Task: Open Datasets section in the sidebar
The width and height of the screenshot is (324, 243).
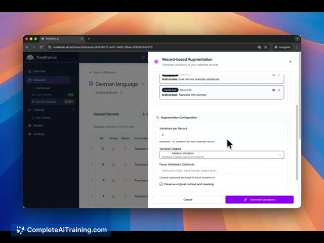Action: pyautogui.click(x=48, y=80)
